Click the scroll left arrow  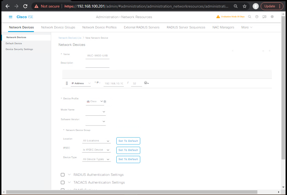tap(4, 192)
